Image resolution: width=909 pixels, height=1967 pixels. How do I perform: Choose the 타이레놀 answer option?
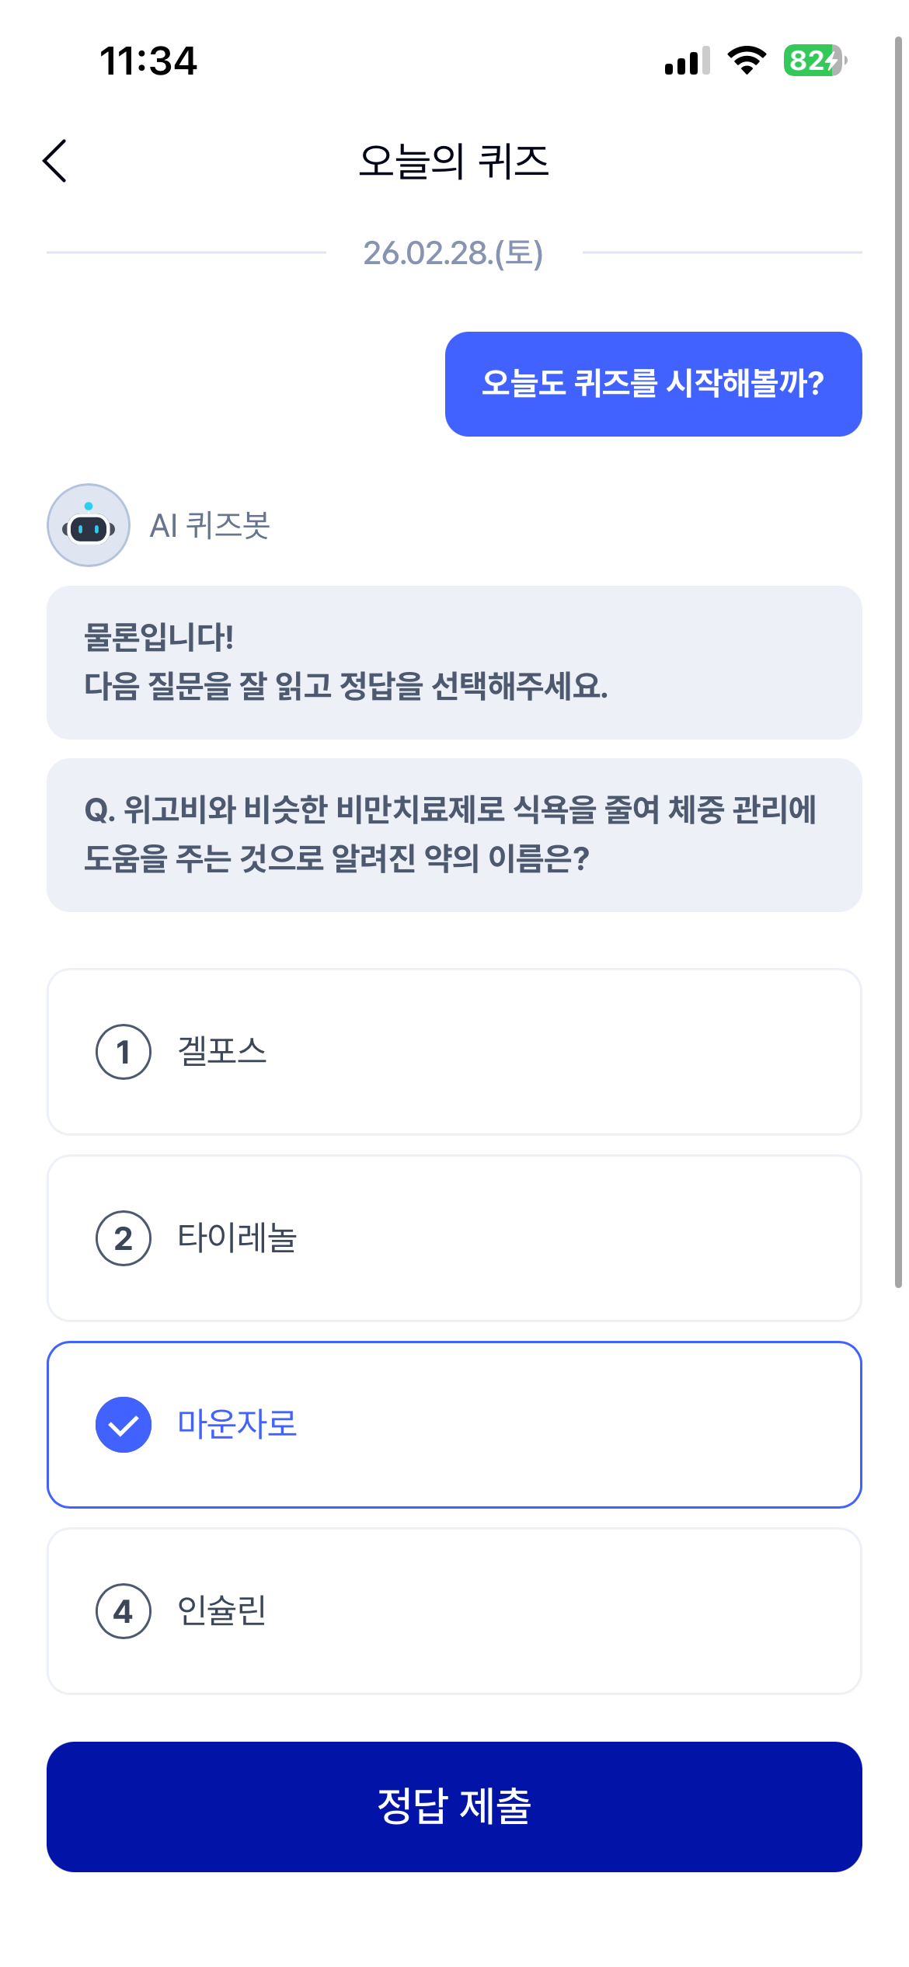(x=454, y=1238)
